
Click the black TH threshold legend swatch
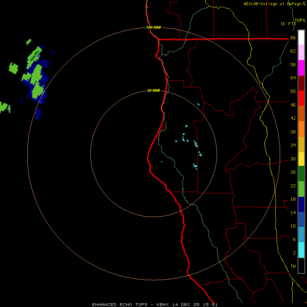coord(301,265)
